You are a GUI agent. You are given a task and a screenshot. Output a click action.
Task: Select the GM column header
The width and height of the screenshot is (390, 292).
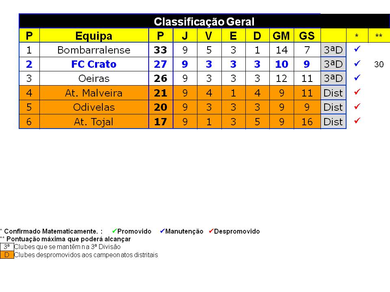coord(282,36)
